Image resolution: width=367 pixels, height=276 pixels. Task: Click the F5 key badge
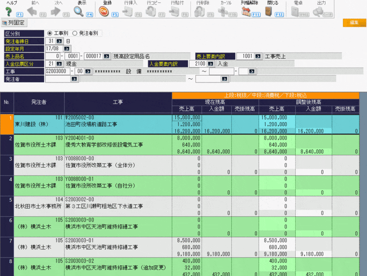click(x=115, y=15)
